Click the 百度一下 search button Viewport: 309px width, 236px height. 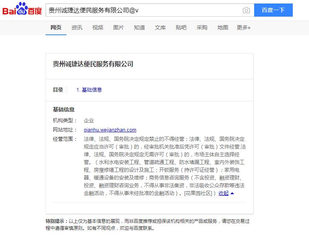coord(273,10)
